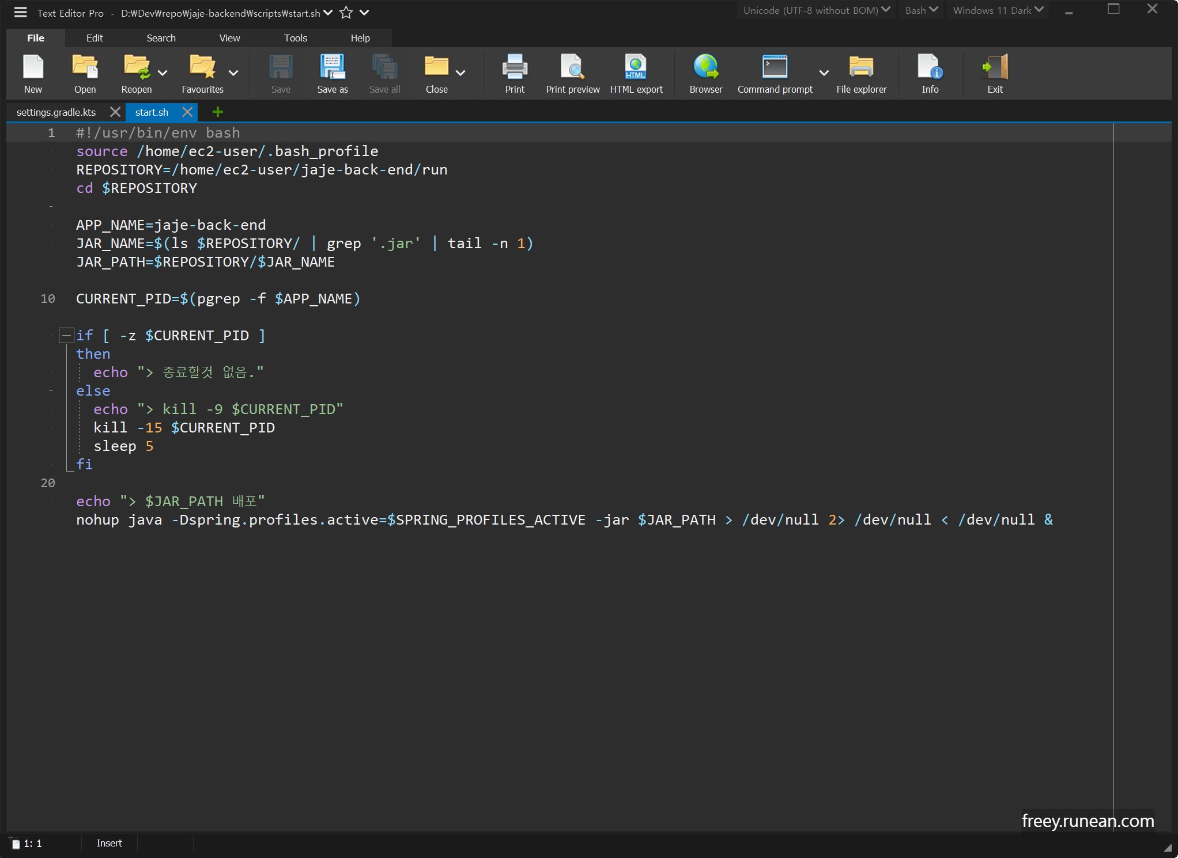This screenshot has width=1178, height=858.
Task: Change syntax language via the Bash dropdown
Action: point(920,10)
